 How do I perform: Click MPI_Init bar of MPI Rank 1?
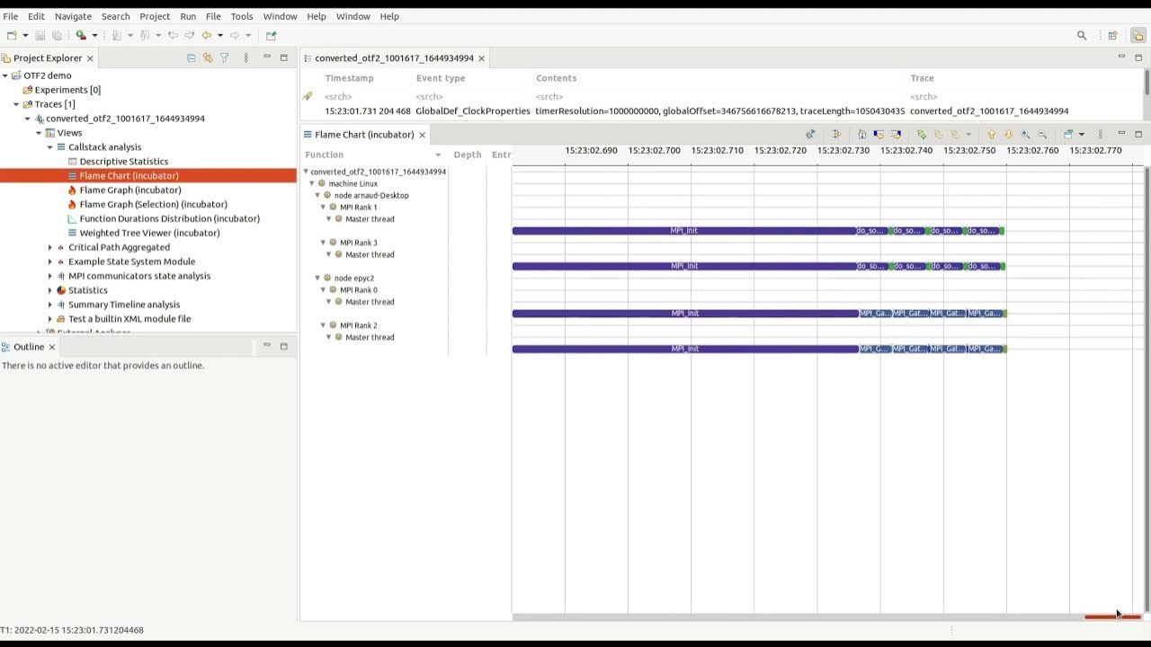pyautogui.click(x=683, y=231)
